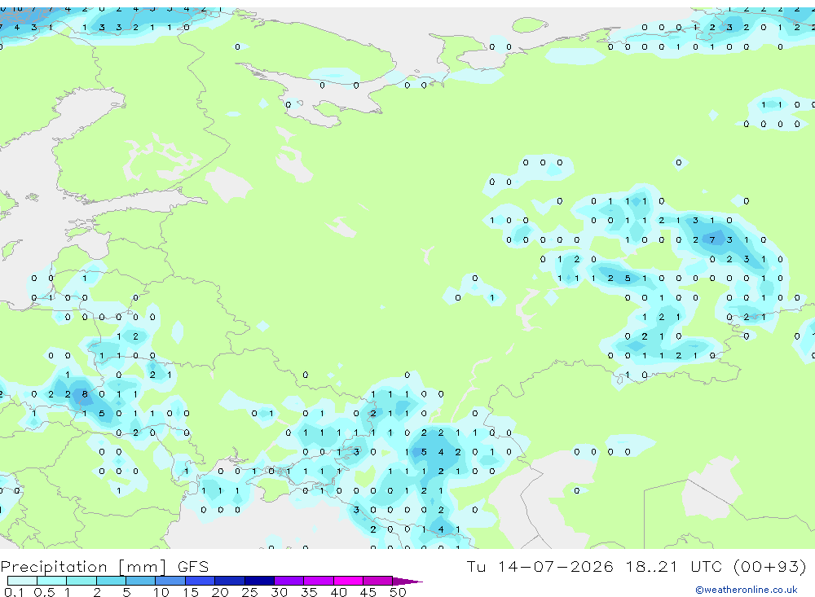Viewport: 815px width, 597px height.
Task: Select the 2–5 mm legend swatch
Action: (x=111, y=581)
